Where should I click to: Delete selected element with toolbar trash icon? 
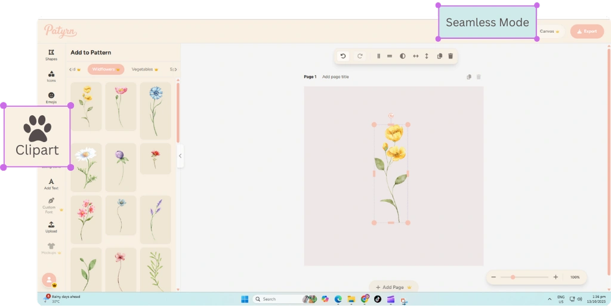tap(450, 56)
